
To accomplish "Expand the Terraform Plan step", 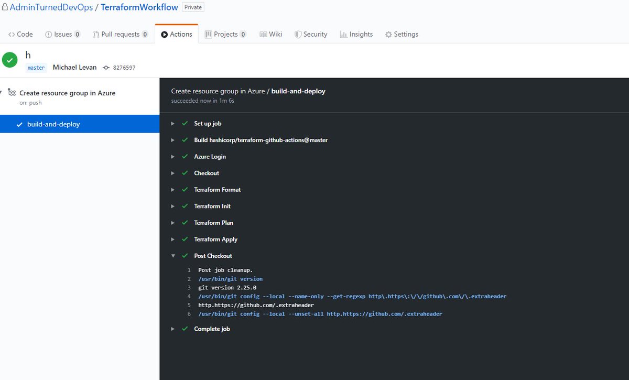I will 173,222.
